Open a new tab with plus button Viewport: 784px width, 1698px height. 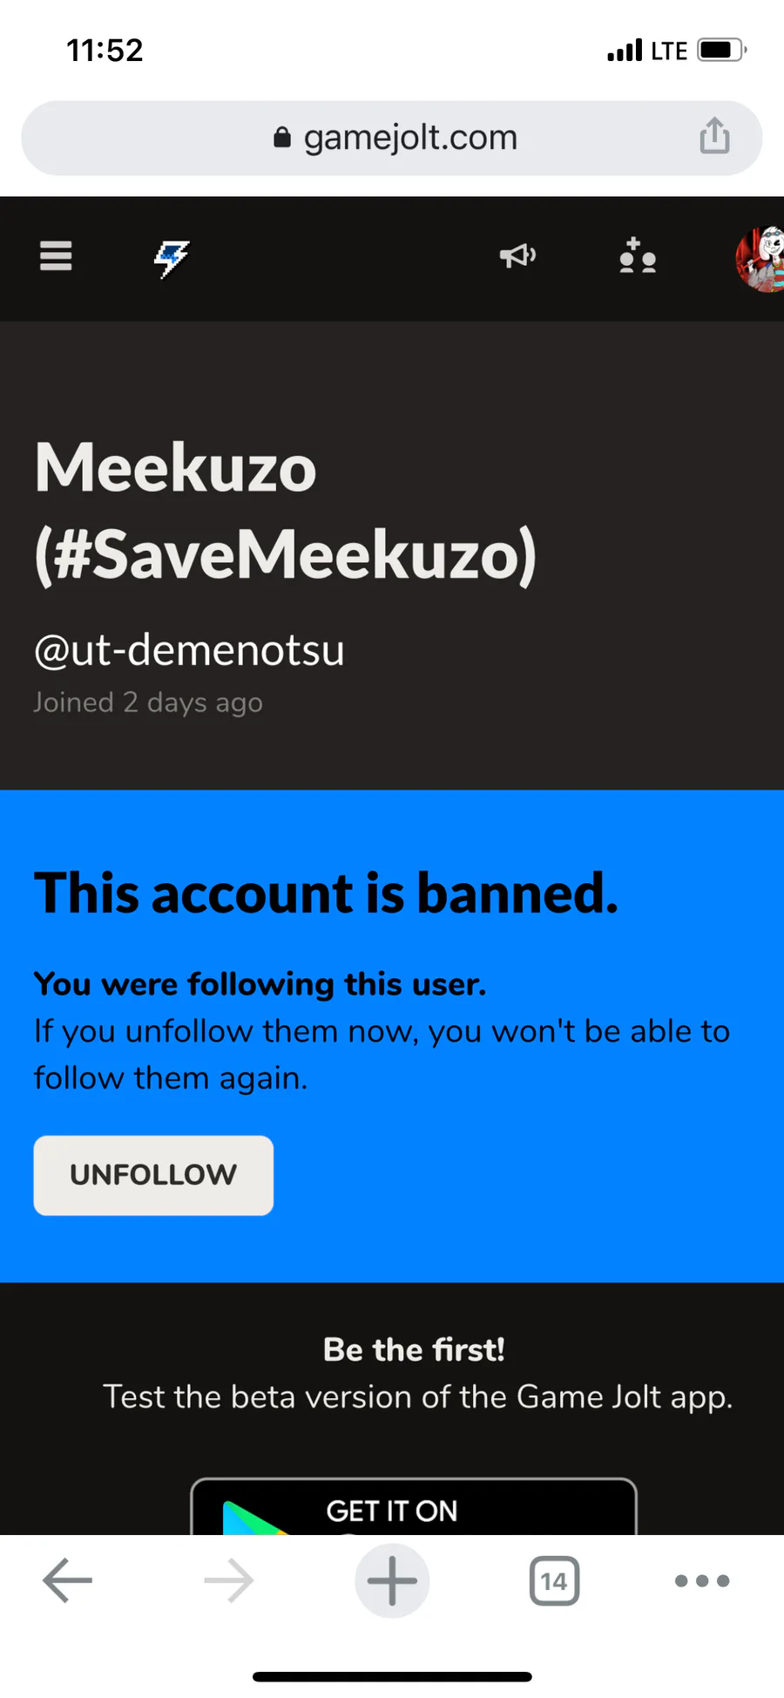(392, 1580)
